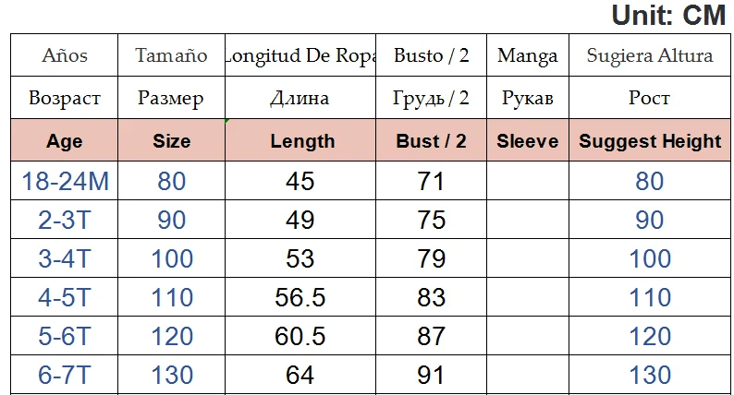Select the Bust / 2 header

[431, 140]
